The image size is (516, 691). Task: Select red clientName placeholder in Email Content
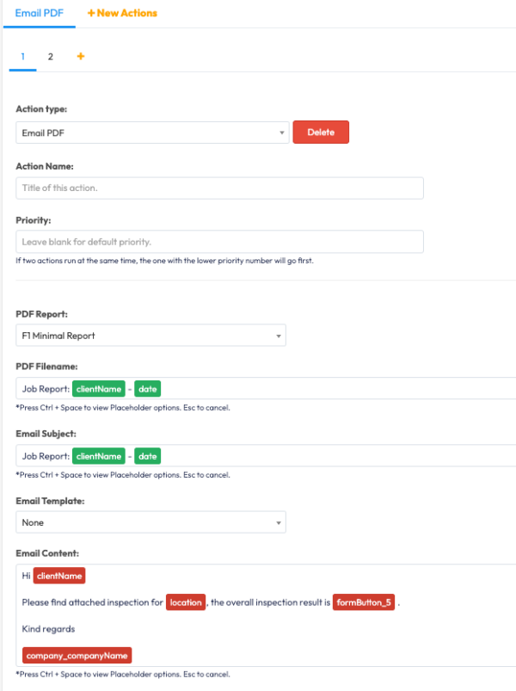(x=59, y=576)
